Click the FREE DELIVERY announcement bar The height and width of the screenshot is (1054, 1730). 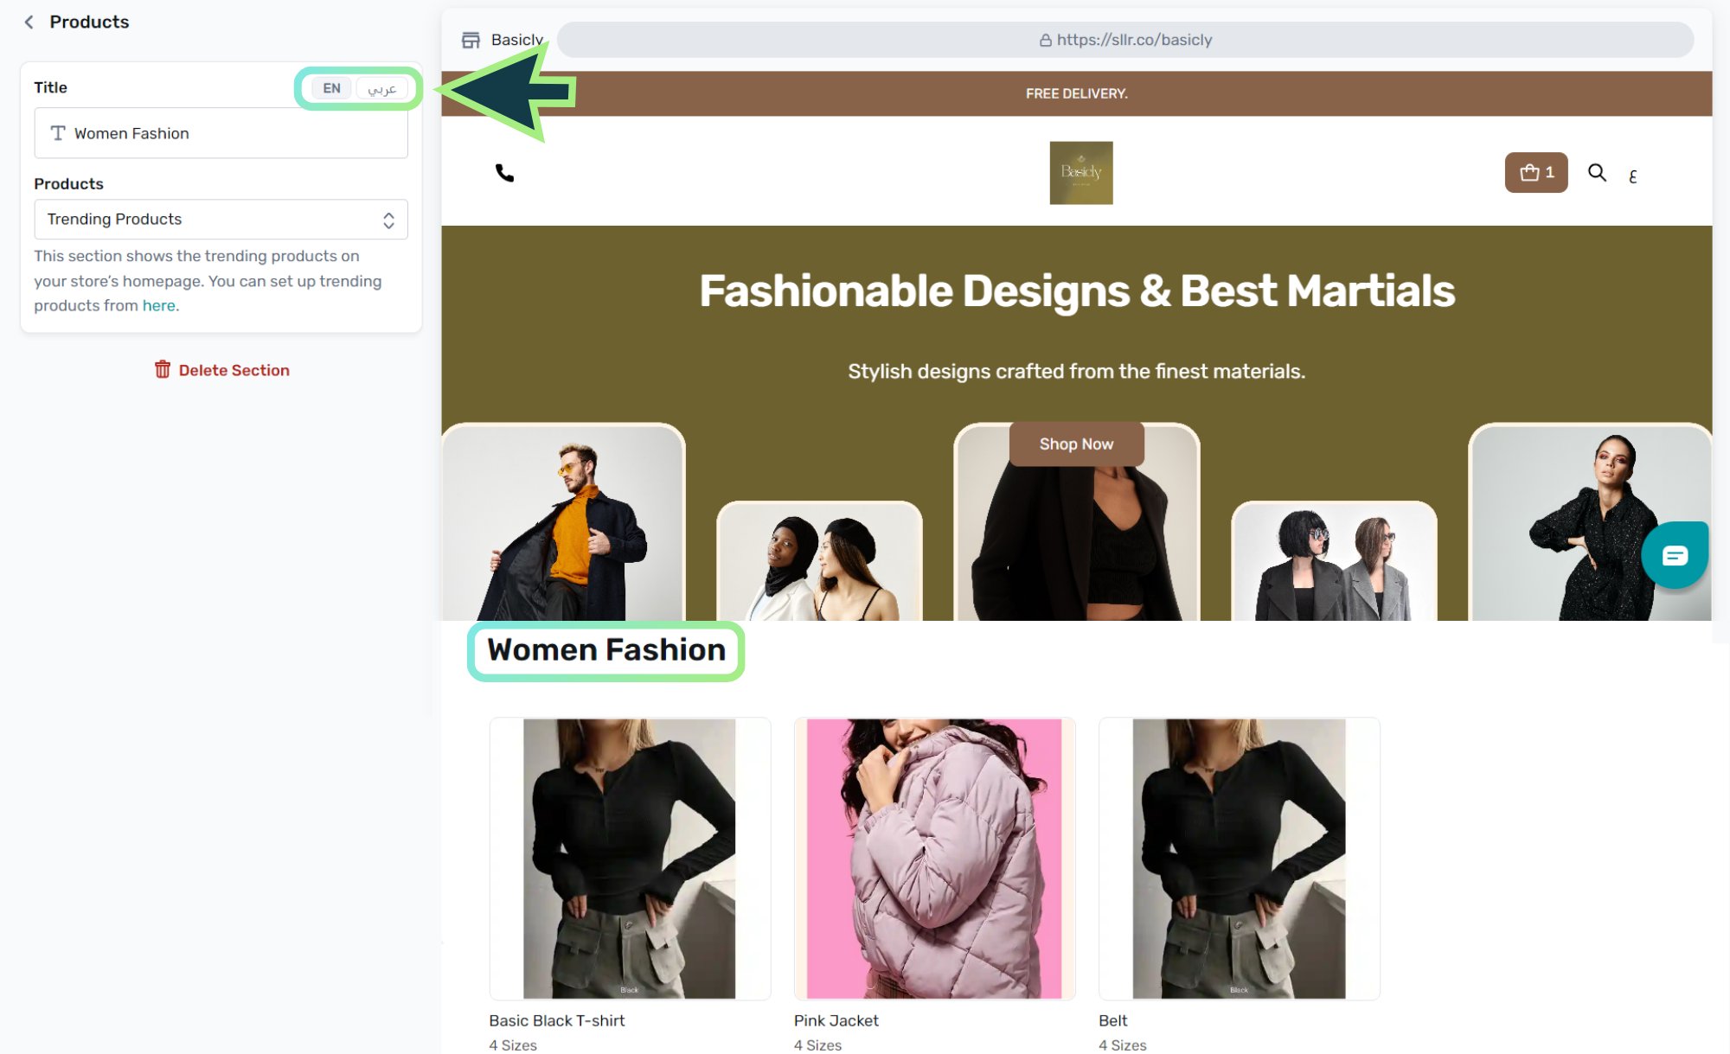(1076, 93)
